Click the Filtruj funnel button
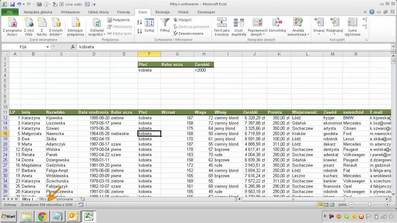This screenshot has height=223, width=397. point(165,25)
